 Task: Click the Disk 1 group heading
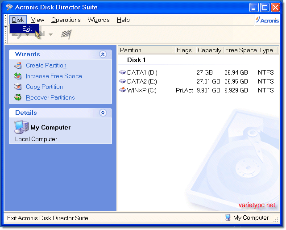coord(136,60)
